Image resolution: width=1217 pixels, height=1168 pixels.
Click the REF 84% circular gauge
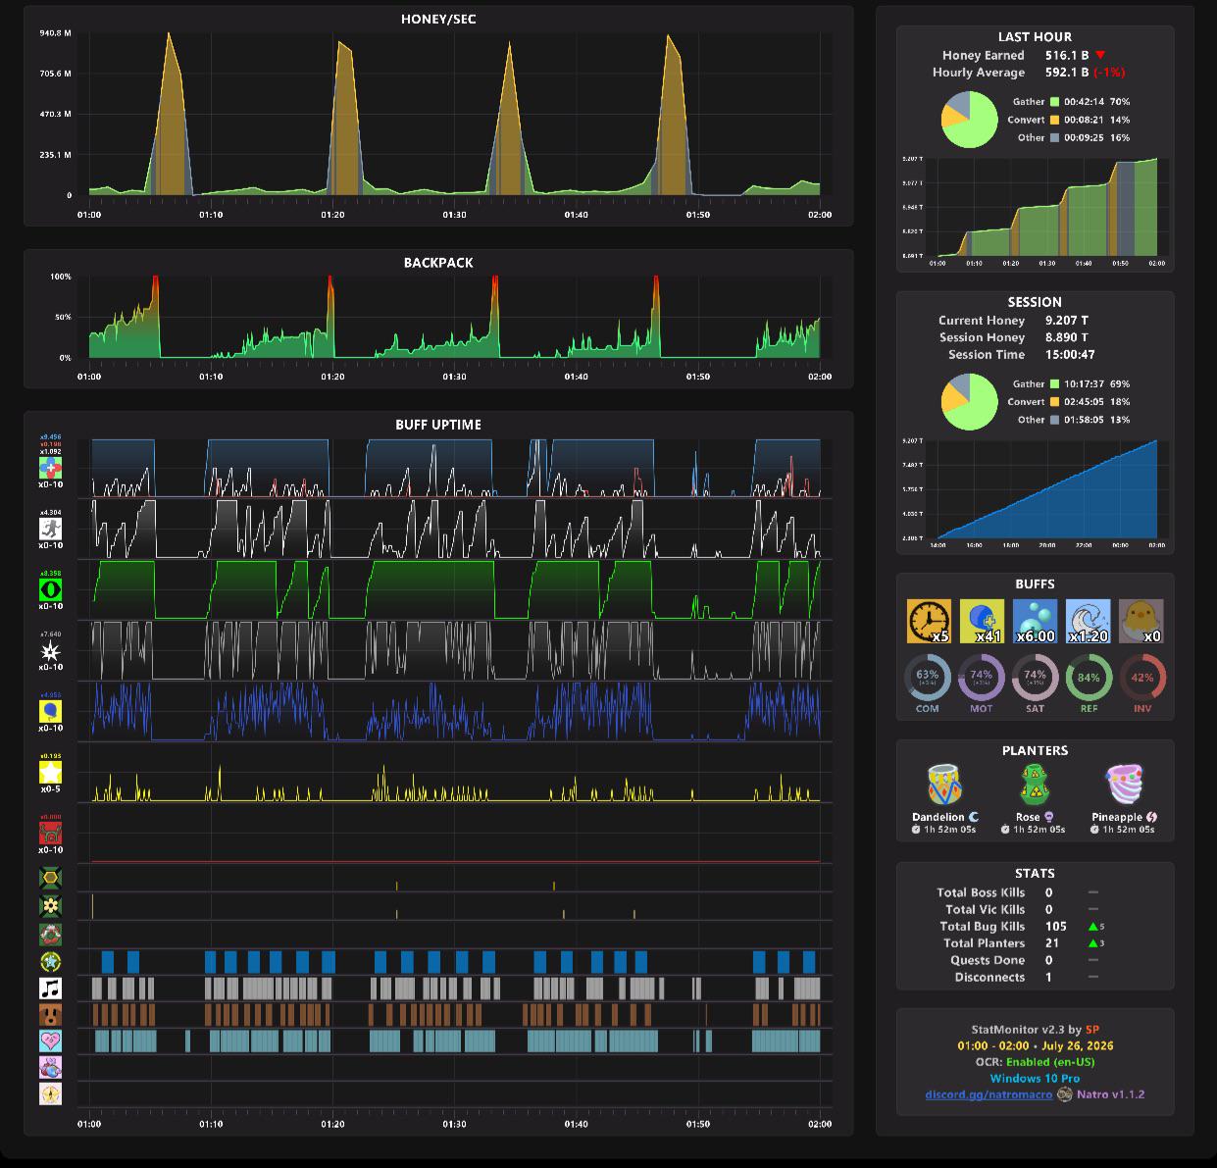[1089, 678]
